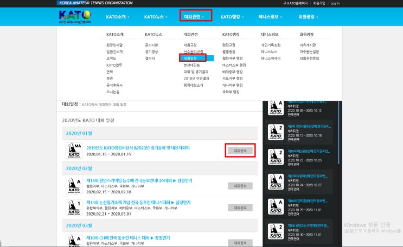This screenshot has height=247, width=403.
Task: Click sidebar A group icon for 2020.10.09~2020.10.12 event
Action: click(x=276, y=108)
